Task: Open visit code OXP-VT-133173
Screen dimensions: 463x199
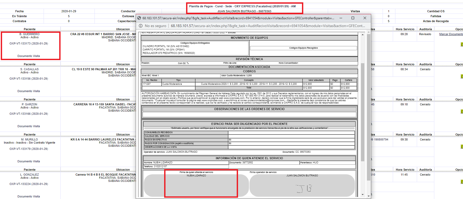Action: [29, 43]
